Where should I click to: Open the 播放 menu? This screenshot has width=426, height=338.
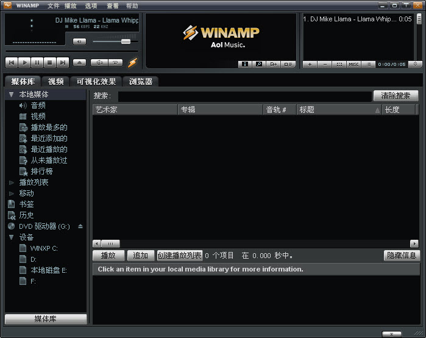70,5
